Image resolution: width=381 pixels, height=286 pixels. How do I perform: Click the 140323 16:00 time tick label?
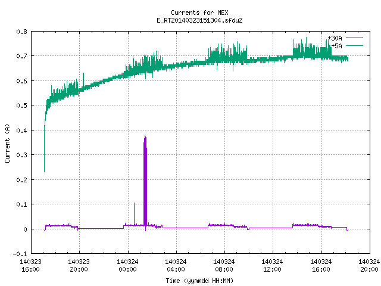pyautogui.click(x=30, y=266)
